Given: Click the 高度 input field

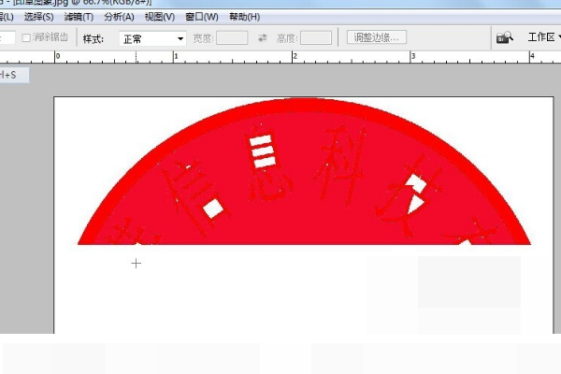Looking at the screenshot, I should [316, 37].
